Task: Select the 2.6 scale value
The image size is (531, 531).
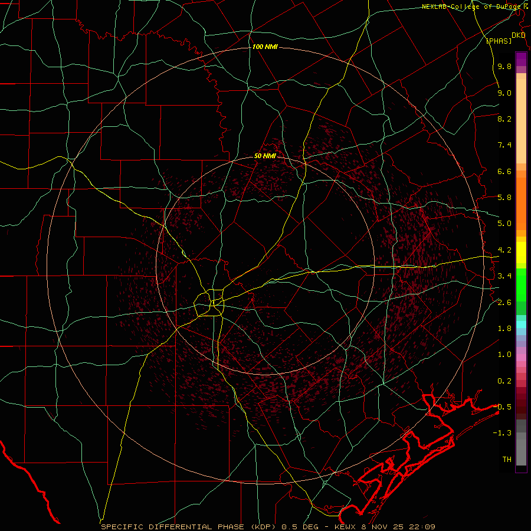Action: [x=504, y=303]
